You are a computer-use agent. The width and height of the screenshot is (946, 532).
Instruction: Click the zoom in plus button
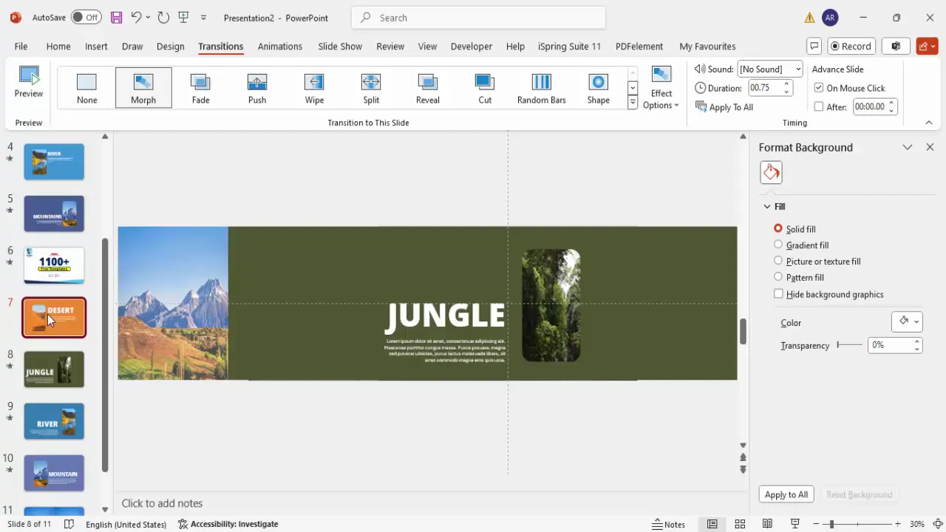[x=897, y=524]
